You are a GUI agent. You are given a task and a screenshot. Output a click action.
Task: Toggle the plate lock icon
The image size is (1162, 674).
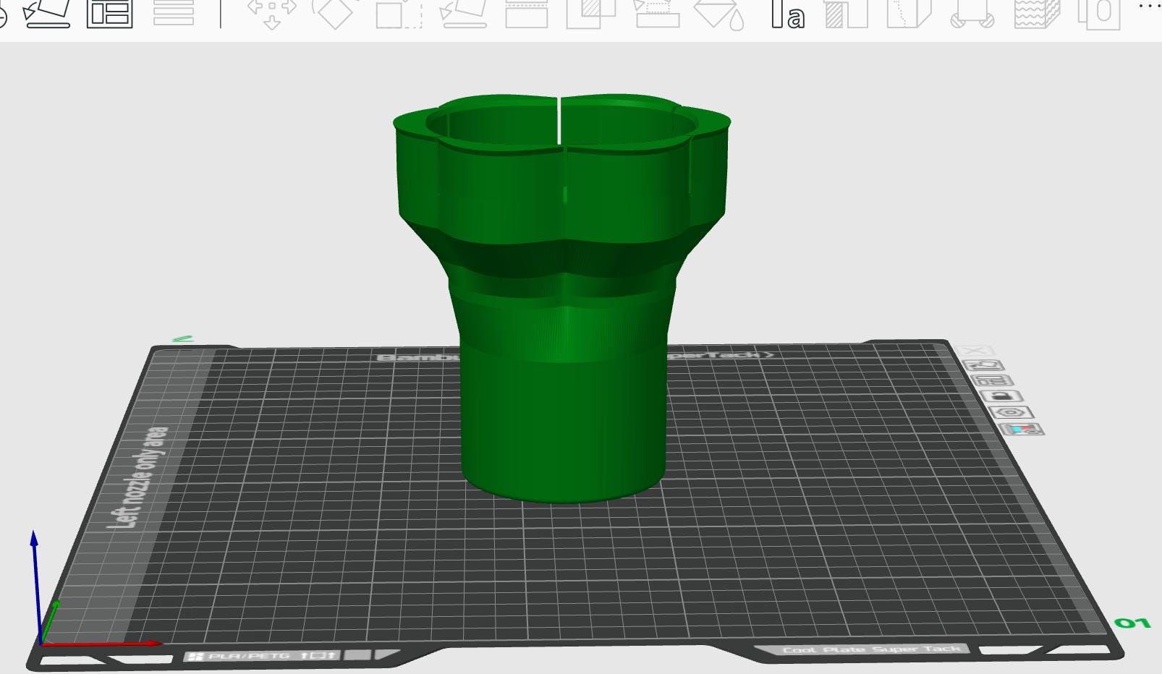[x=1002, y=396]
